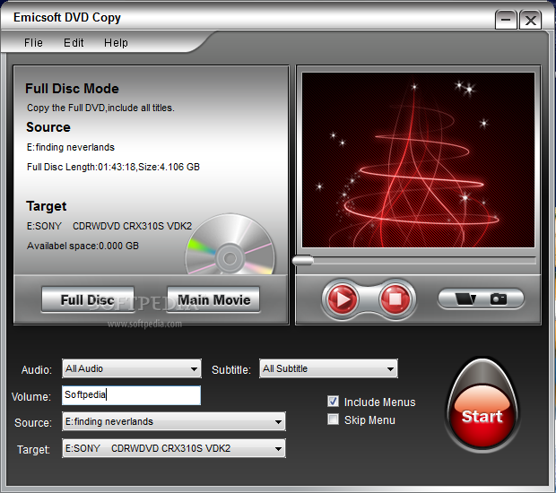Click 'E:SONY CDRWDVD CRX310S VDK2' target info text

click(x=109, y=226)
